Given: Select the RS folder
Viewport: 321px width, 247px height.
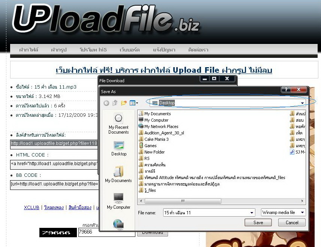Looking at the screenshot, I should [144, 158].
